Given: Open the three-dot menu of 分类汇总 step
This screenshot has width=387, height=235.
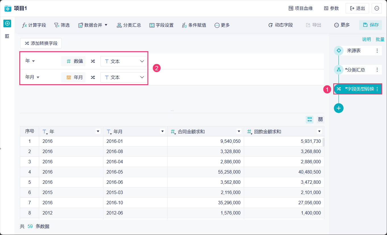Looking at the screenshot, I should [x=377, y=70].
